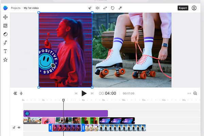This screenshot has height=136, width=204.
Task: Select the scissors cut tool
Action: pyautogui.click(x=90, y=8)
